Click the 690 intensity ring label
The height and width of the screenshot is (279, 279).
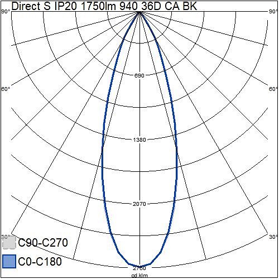139,76
